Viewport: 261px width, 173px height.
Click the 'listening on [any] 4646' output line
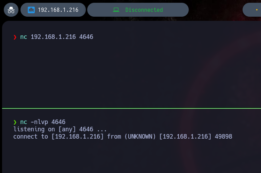[x=60, y=129]
